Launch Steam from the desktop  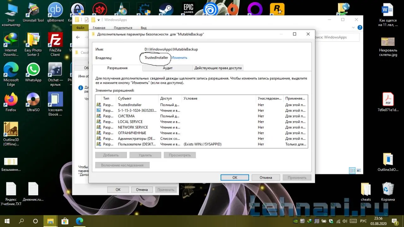pos(166,9)
